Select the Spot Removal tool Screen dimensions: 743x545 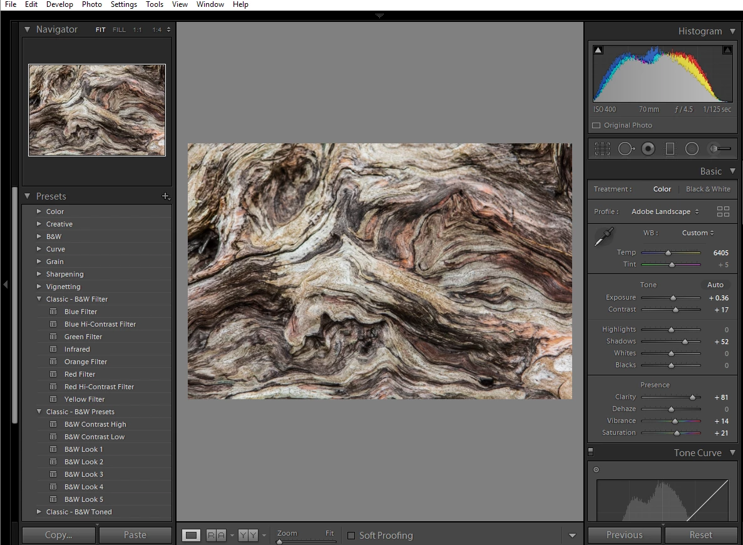[x=625, y=149]
